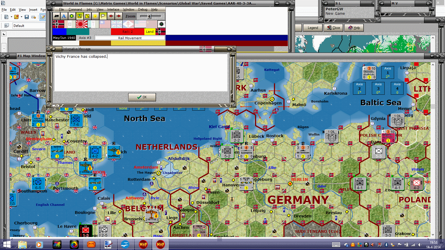Click the red left arrow toolbar icon

coord(111,16)
